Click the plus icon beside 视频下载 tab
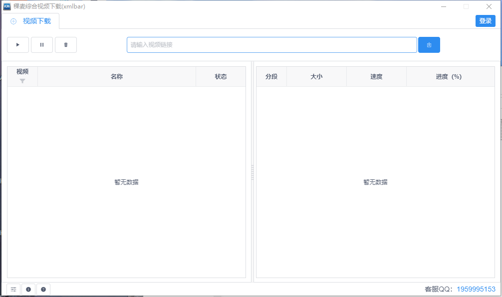Viewport: 502px width, 297px height. coord(13,21)
